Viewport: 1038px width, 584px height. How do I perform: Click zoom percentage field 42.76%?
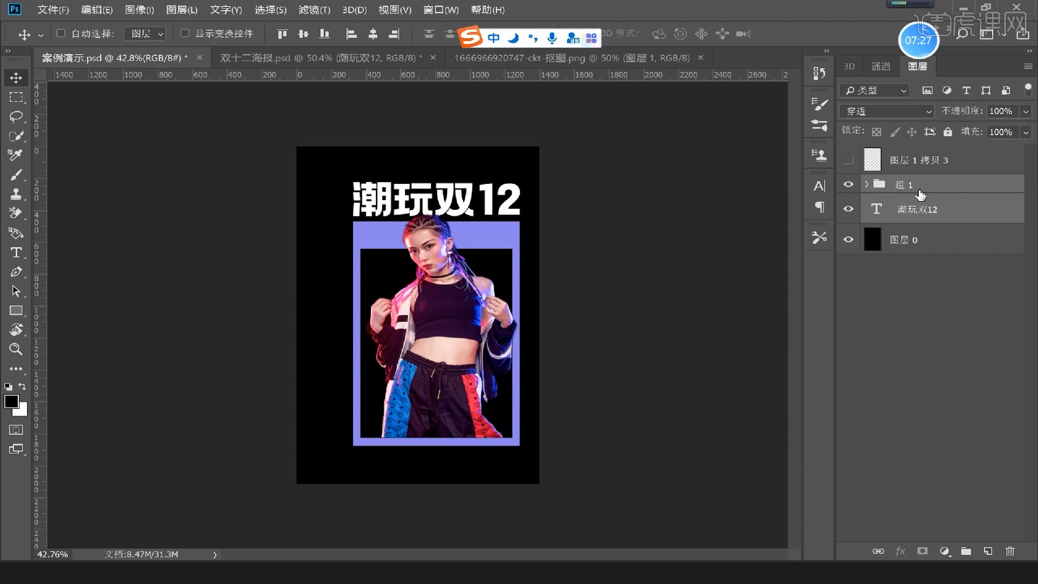pyautogui.click(x=52, y=555)
